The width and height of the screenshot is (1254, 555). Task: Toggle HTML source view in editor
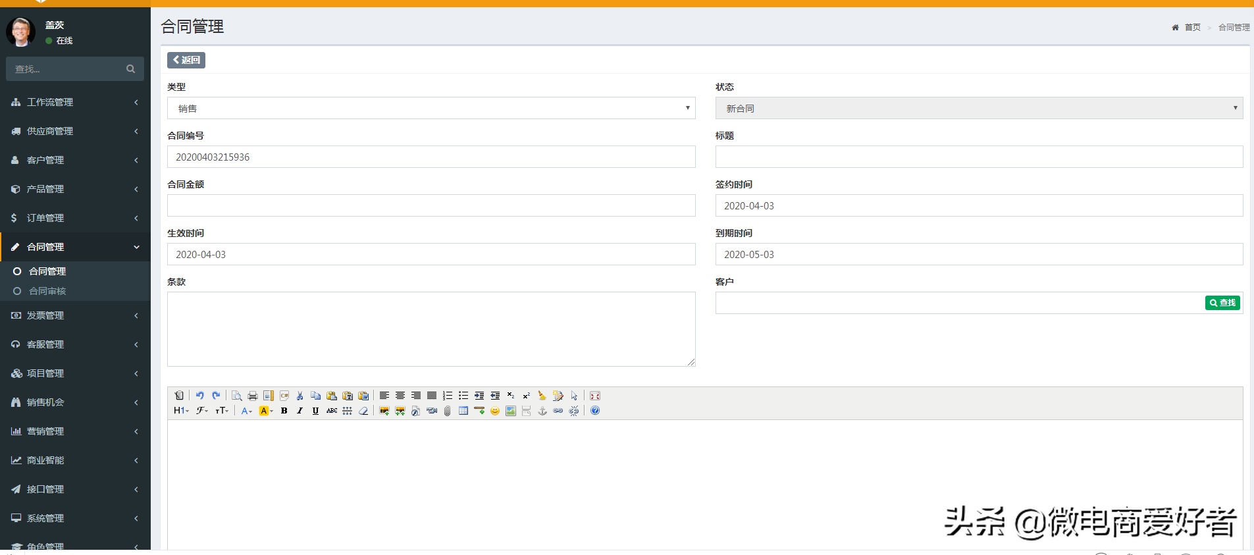tap(179, 396)
